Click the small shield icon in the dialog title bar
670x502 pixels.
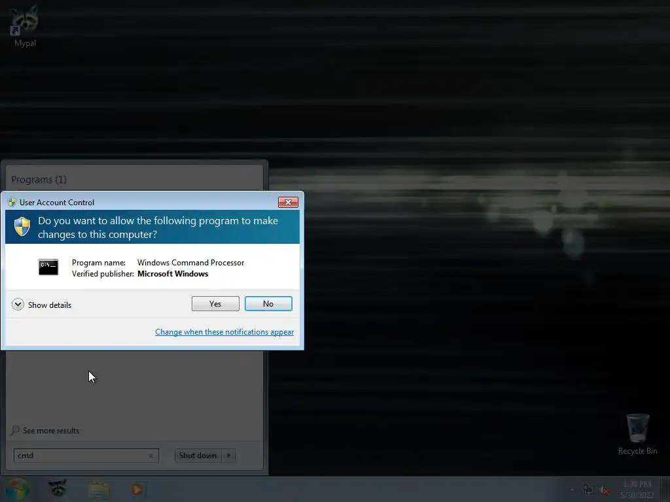point(12,203)
